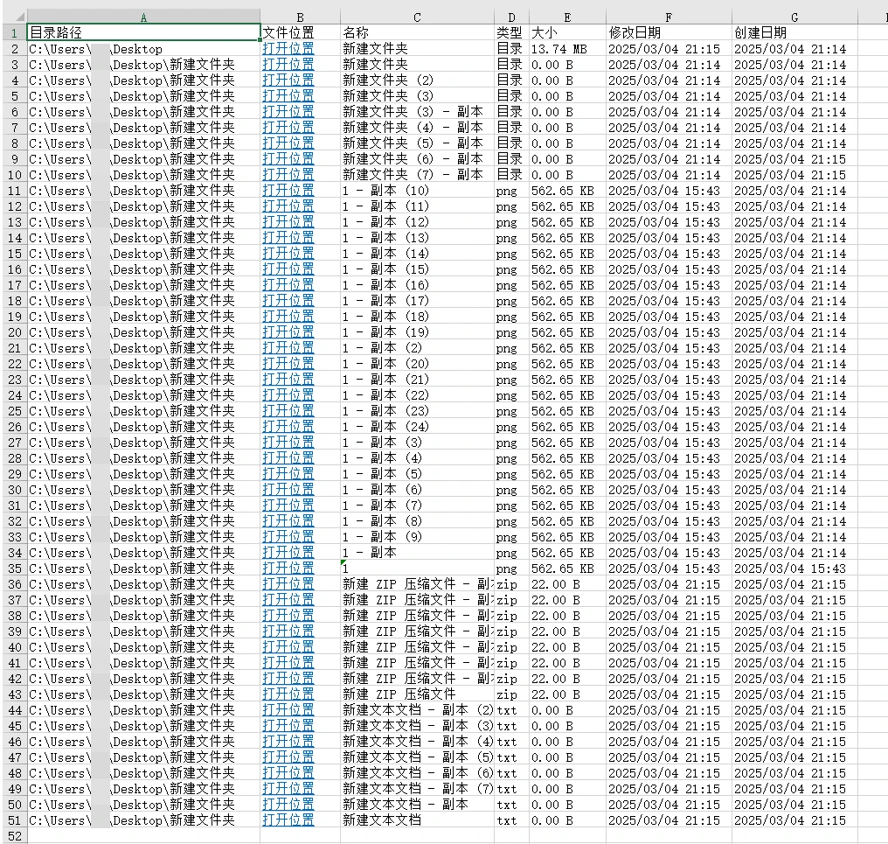The width and height of the screenshot is (888, 844).
Task: Select the 13.74 MB size cell
Action: [x=567, y=49]
